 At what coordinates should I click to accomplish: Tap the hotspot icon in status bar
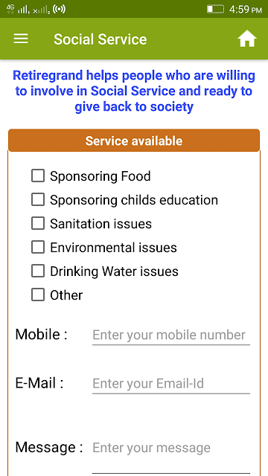pyautogui.click(x=59, y=9)
